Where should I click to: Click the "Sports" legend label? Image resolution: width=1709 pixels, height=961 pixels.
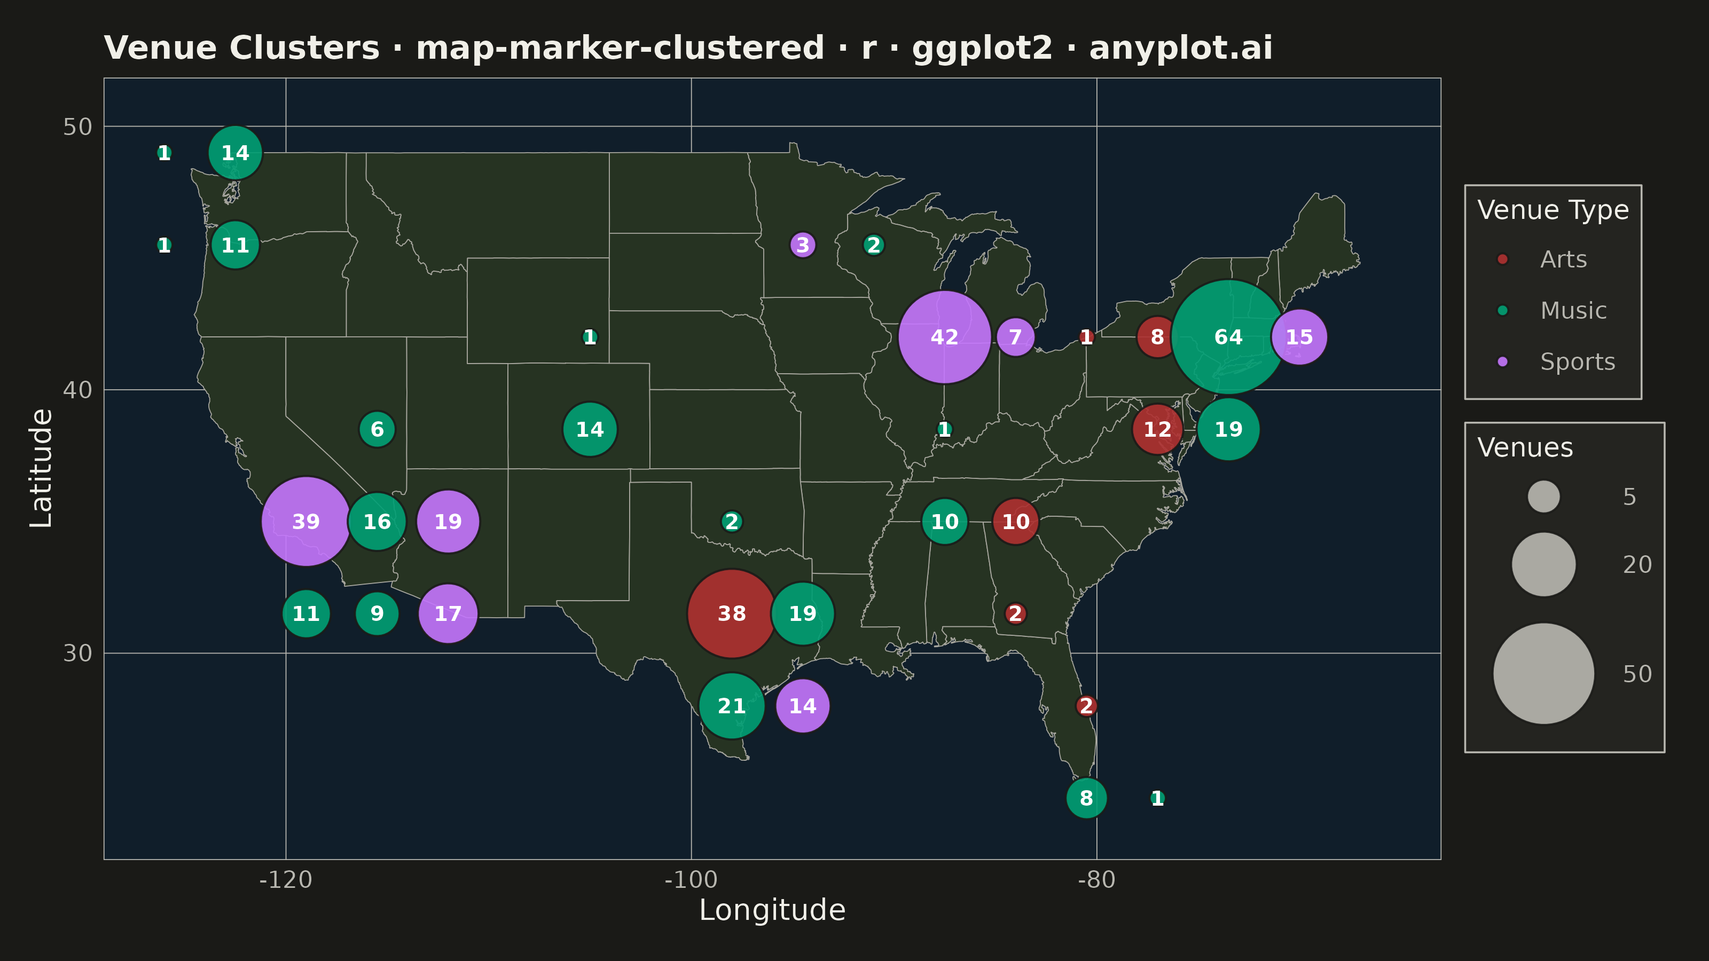(x=1577, y=362)
